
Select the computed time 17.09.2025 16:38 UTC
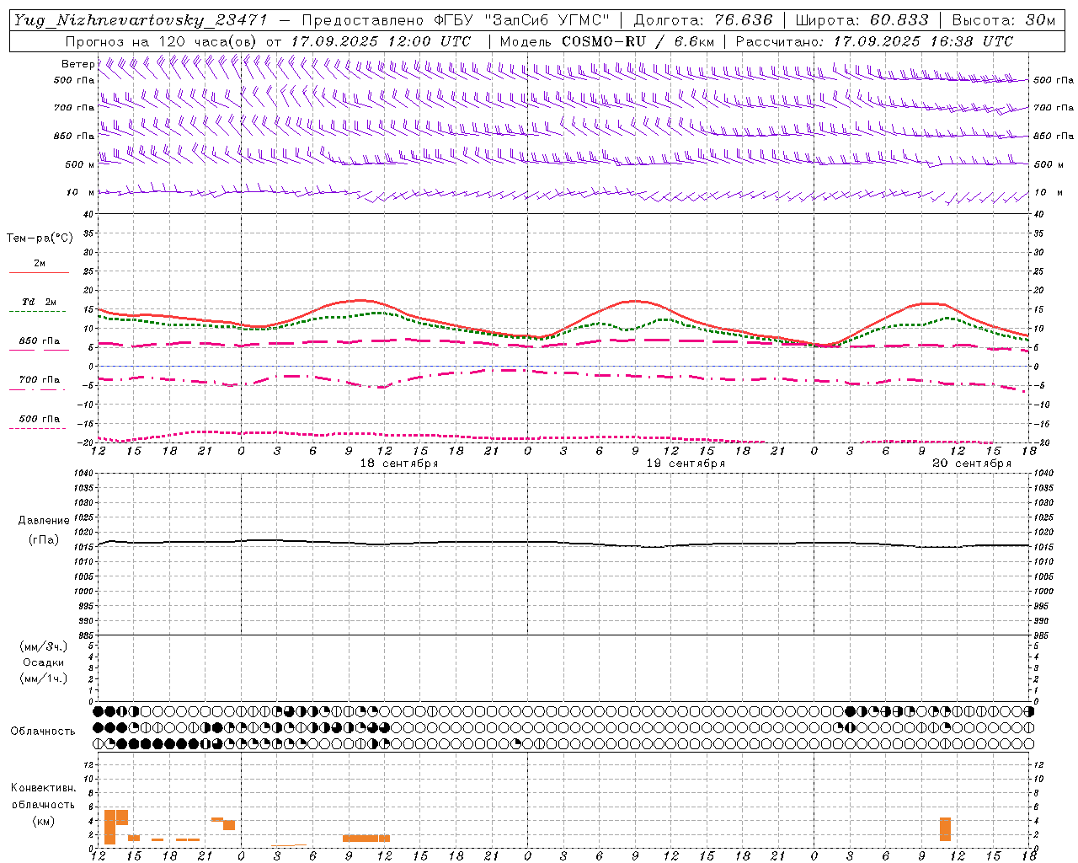click(x=923, y=41)
